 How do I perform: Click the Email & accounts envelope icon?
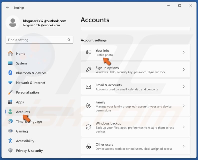pyautogui.click(x=88, y=87)
